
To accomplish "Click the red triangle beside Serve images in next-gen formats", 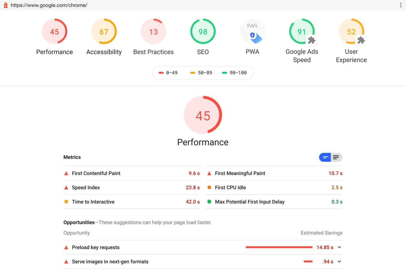I will pyautogui.click(x=66, y=262).
